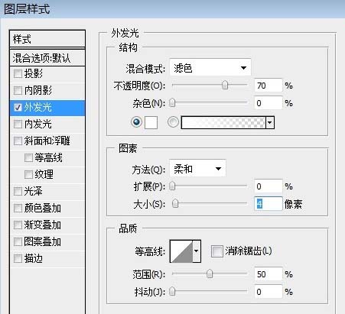Viewport: 345px width, 314px height.
Task: Select the gradient radio button
Action: (x=173, y=122)
